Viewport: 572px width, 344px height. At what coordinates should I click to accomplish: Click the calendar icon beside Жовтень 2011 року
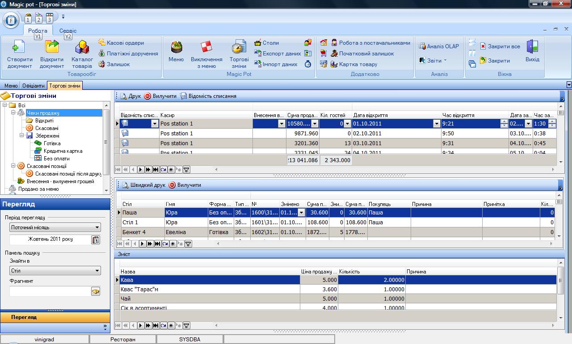(x=96, y=240)
